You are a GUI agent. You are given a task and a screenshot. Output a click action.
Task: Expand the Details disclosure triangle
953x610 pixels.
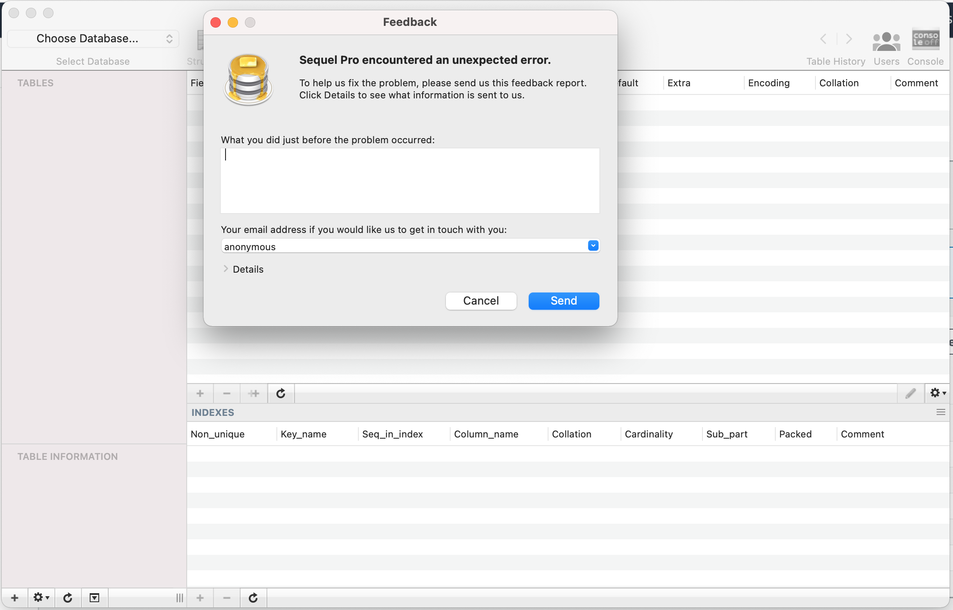coord(226,269)
